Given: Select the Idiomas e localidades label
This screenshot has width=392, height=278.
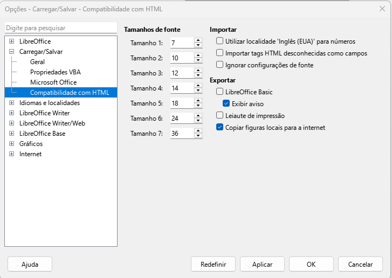Looking at the screenshot, I should (x=50, y=103).
